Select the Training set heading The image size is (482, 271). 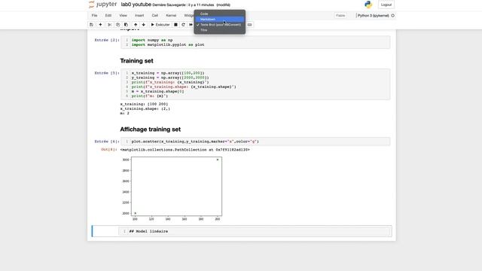(136, 61)
